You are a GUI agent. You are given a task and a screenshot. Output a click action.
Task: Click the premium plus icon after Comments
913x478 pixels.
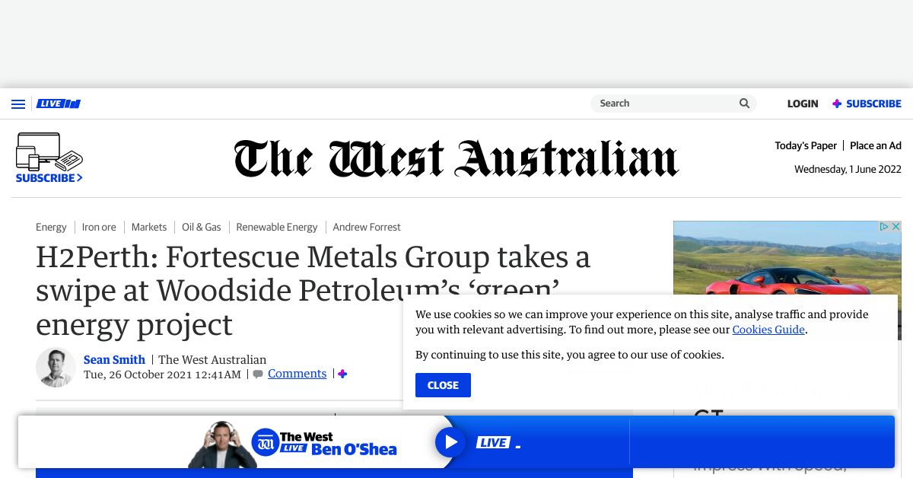pyautogui.click(x=342, y=373)
